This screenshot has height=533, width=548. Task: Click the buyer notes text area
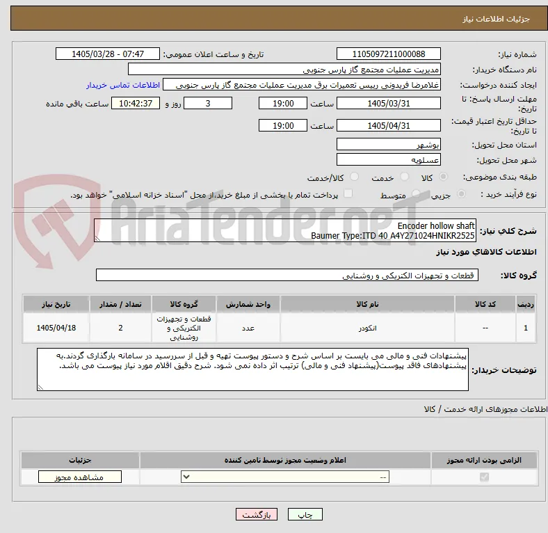[252, 369]
